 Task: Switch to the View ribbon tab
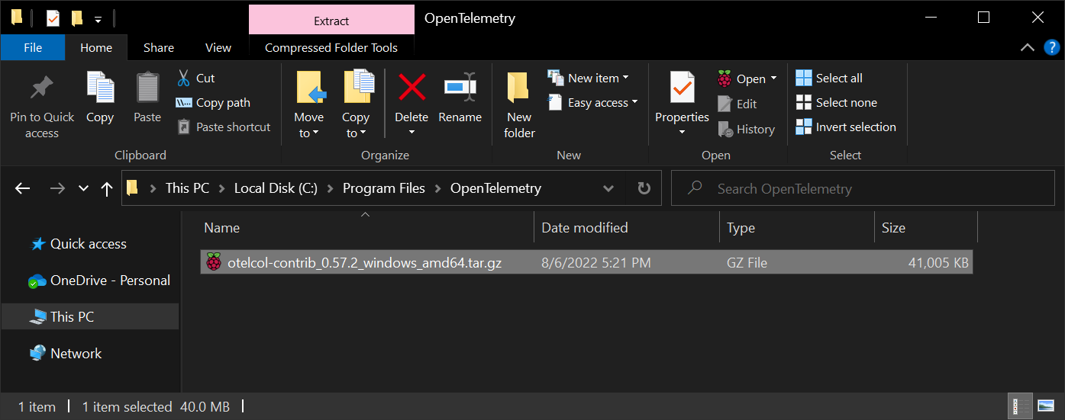218,47
